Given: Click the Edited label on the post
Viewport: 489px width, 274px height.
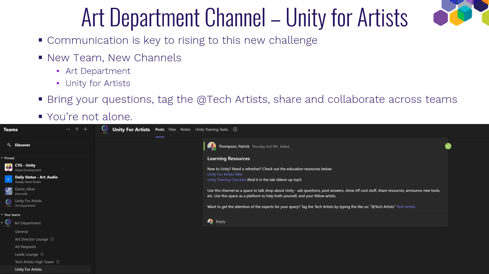Looking at the screenshot, I should (285, 147).
